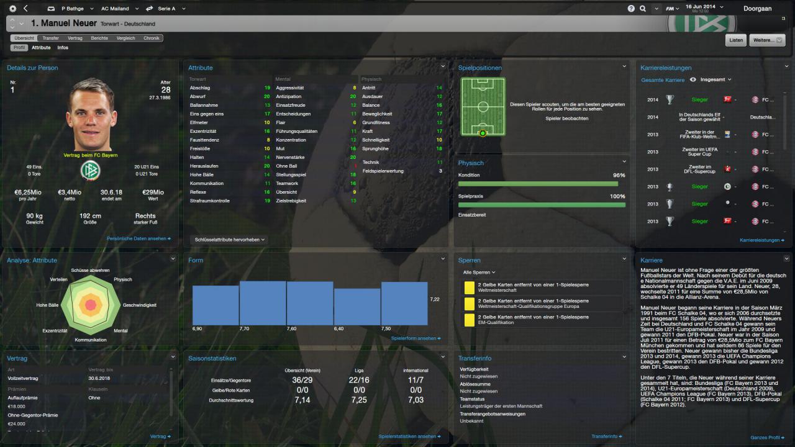Viewport: 795px width, 447px height.
Task: Open the Ganzes Profil link
Action: pos(768,438)
